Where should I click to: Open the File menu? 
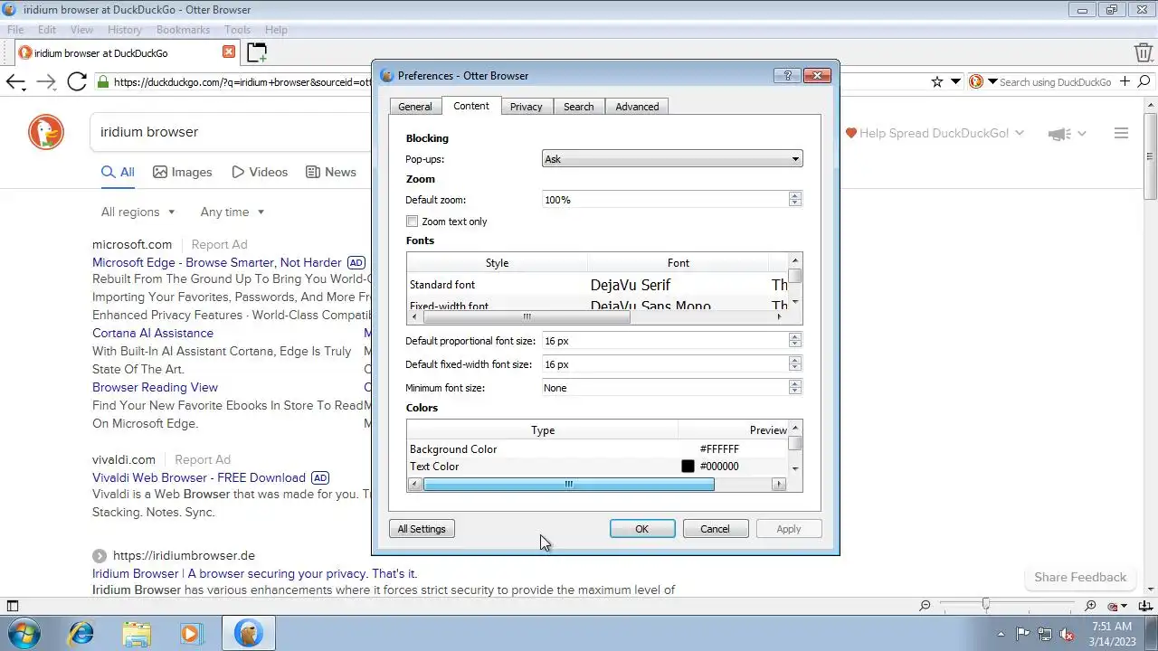15,30
